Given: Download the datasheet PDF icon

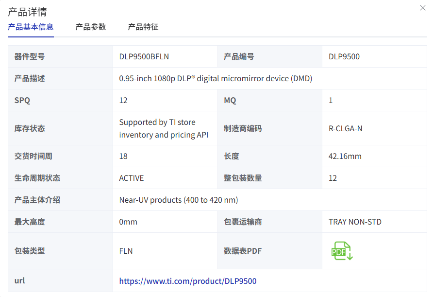Looking at the screenshot, I should pyautogui.click(x=342, y=251).
